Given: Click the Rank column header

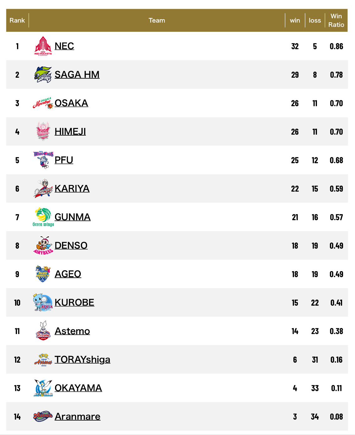Looking at the screenshot, I should point(17,20).
